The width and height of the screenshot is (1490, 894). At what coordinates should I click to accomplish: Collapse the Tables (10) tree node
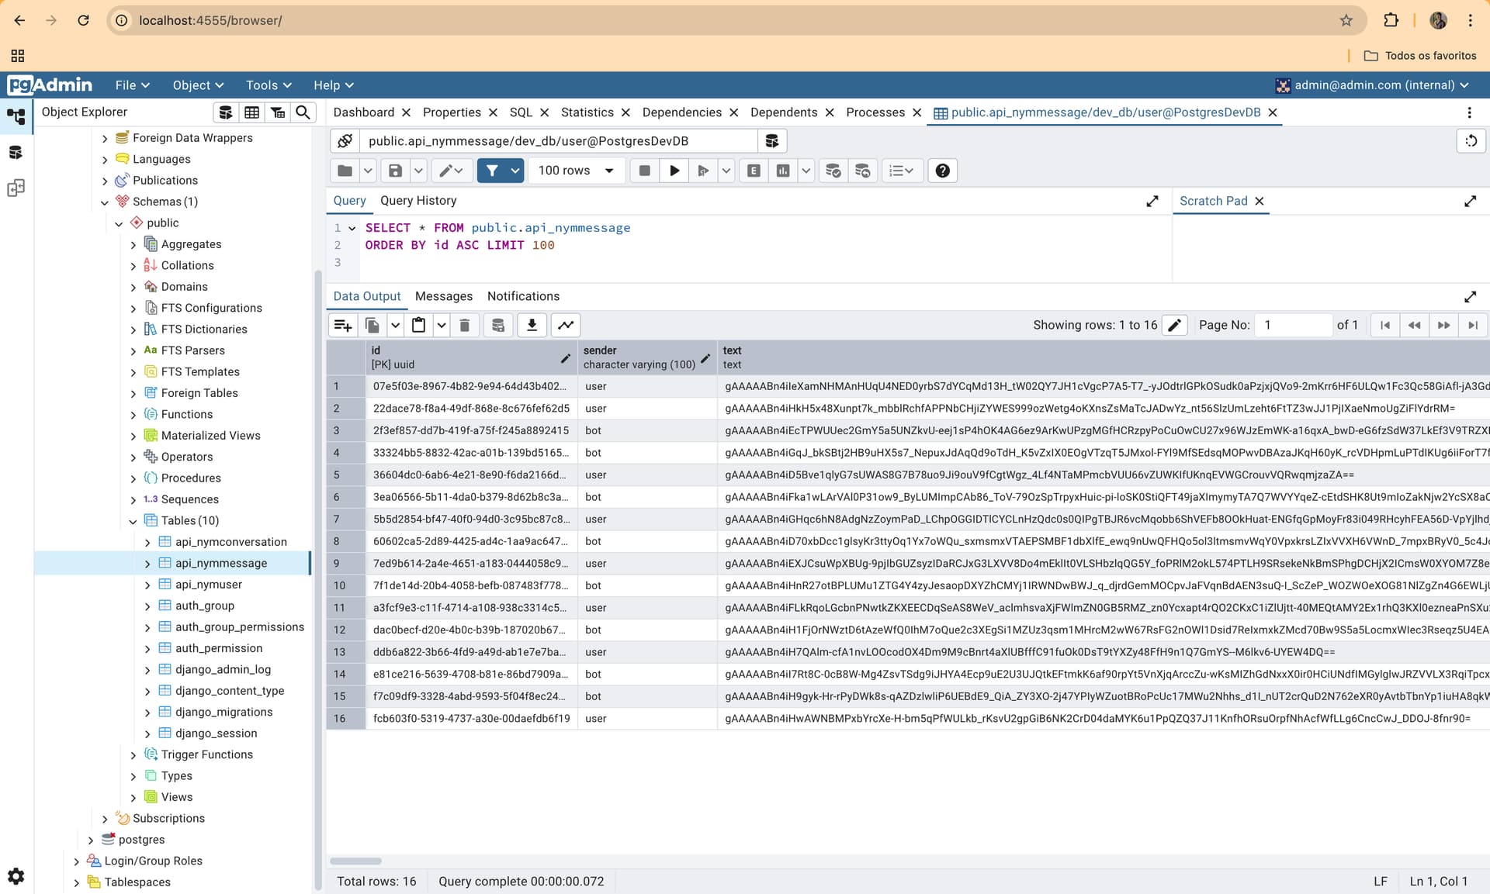click(x=133, y=521)
